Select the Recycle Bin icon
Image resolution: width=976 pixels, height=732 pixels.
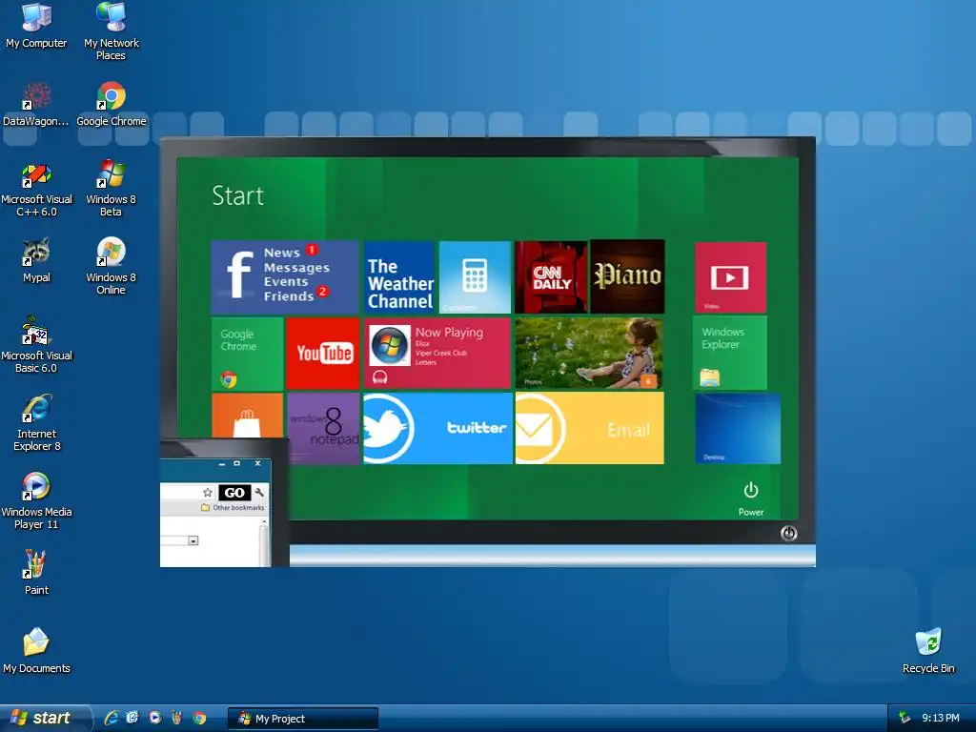pyautogui.click(x=928, y=651)
